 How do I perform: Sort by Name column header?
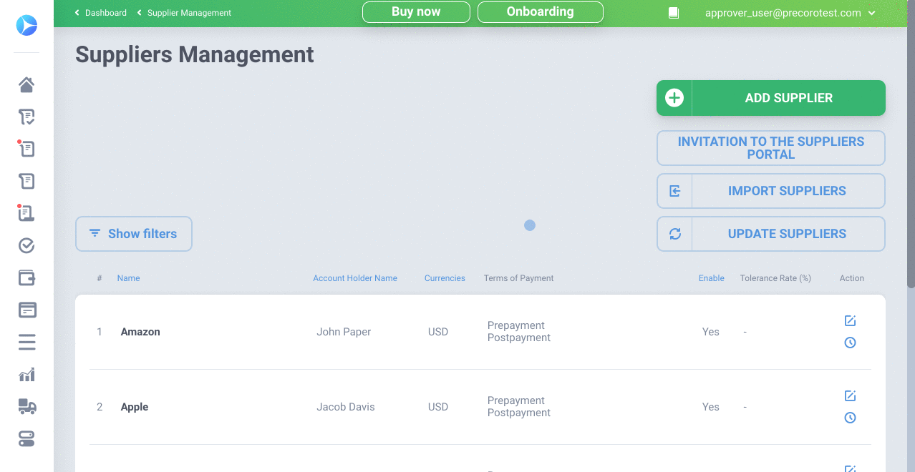[x=129, y=278]
